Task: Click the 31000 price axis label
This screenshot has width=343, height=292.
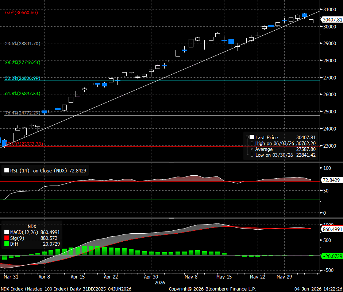Action: pos(329,9)
